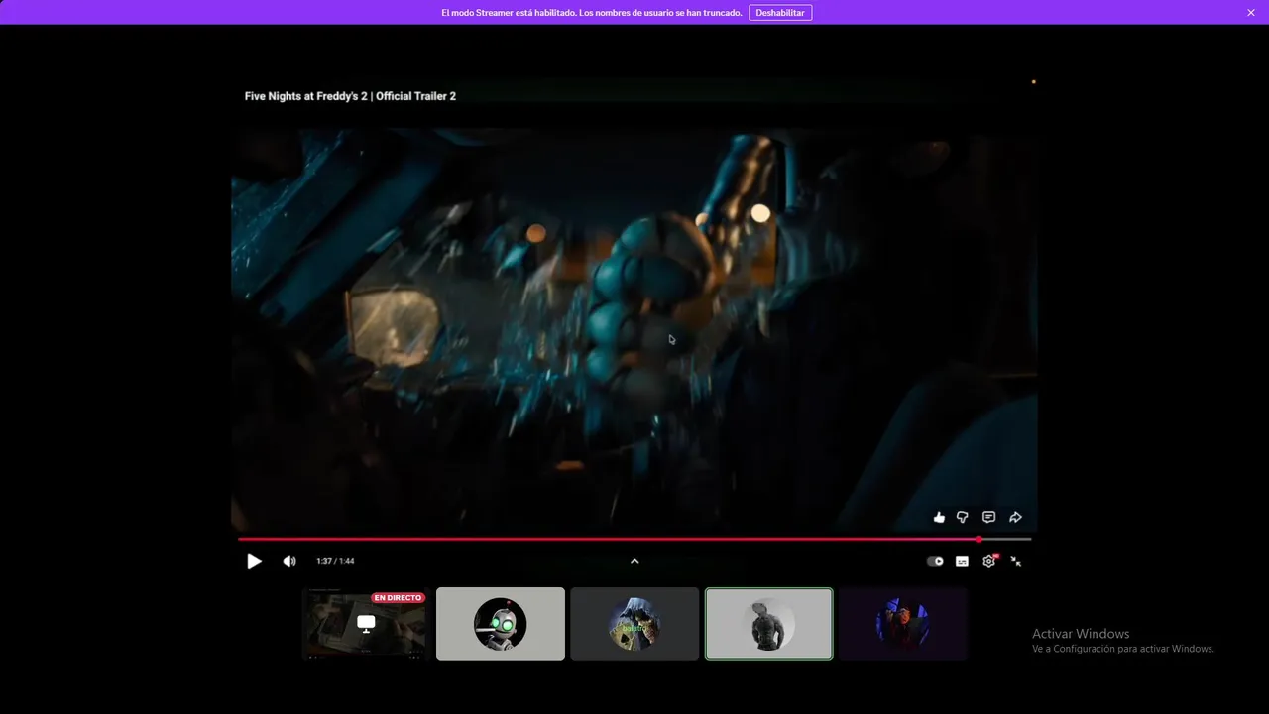Exit fullscreen mode in the player

pos(1015,561)
